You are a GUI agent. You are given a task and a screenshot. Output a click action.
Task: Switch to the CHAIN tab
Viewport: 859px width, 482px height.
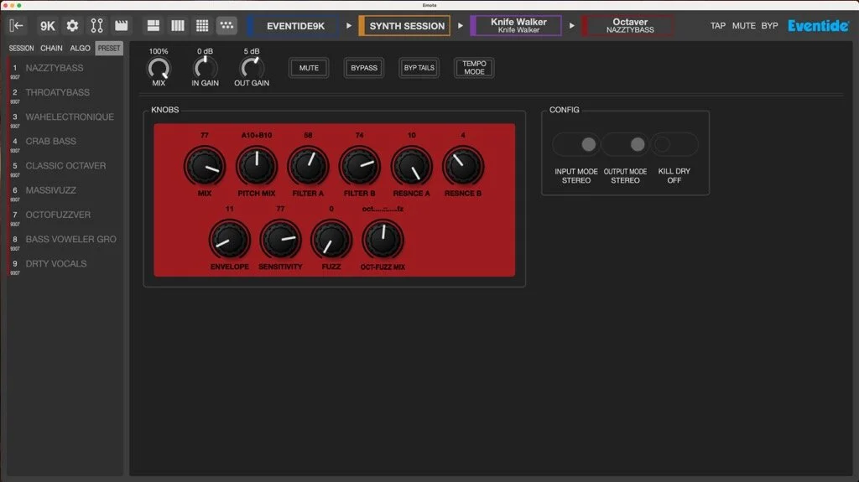click(x=51, y=49)
